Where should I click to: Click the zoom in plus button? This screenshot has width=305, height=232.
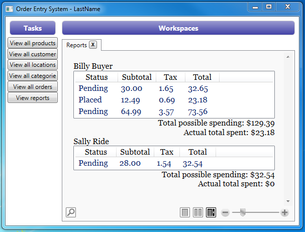click(284, 212)
